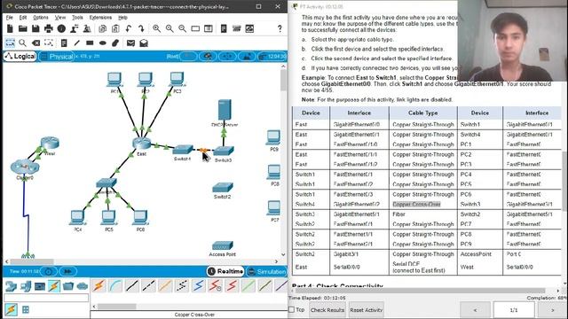The image size is (568, 319).
Task: Pick the Serial DCE cable with clock
Action: coord(215,285)
